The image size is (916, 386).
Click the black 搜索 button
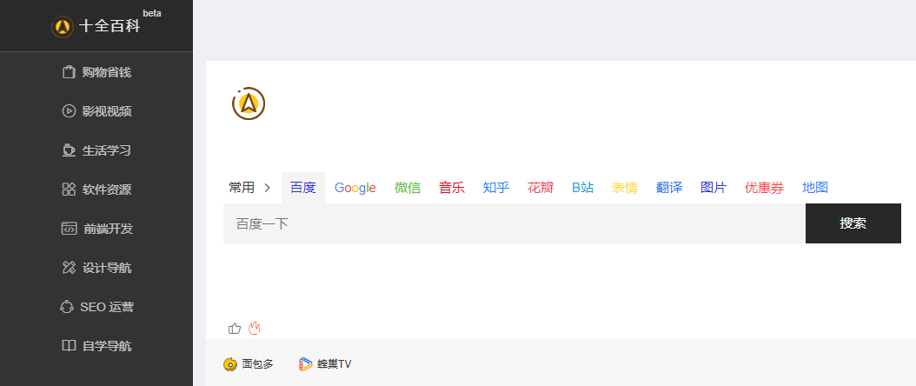point(853,223)
